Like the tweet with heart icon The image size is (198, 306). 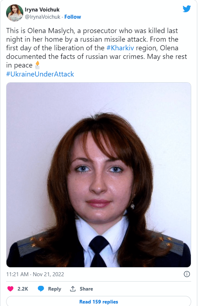click(10, 289)
